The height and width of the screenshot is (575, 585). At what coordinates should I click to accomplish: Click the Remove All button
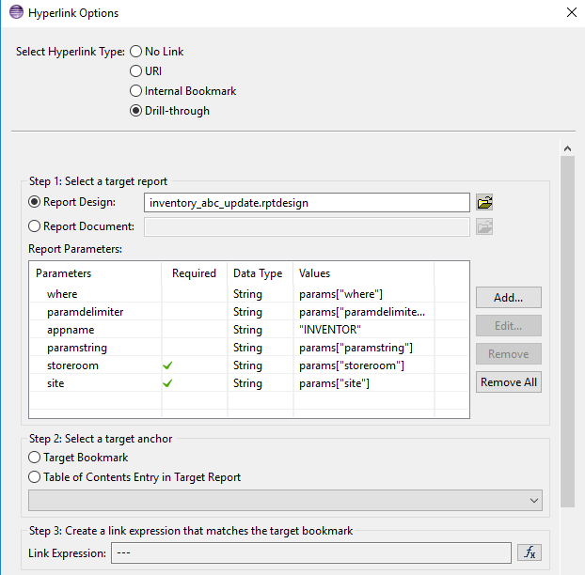[x=509, y=382]
